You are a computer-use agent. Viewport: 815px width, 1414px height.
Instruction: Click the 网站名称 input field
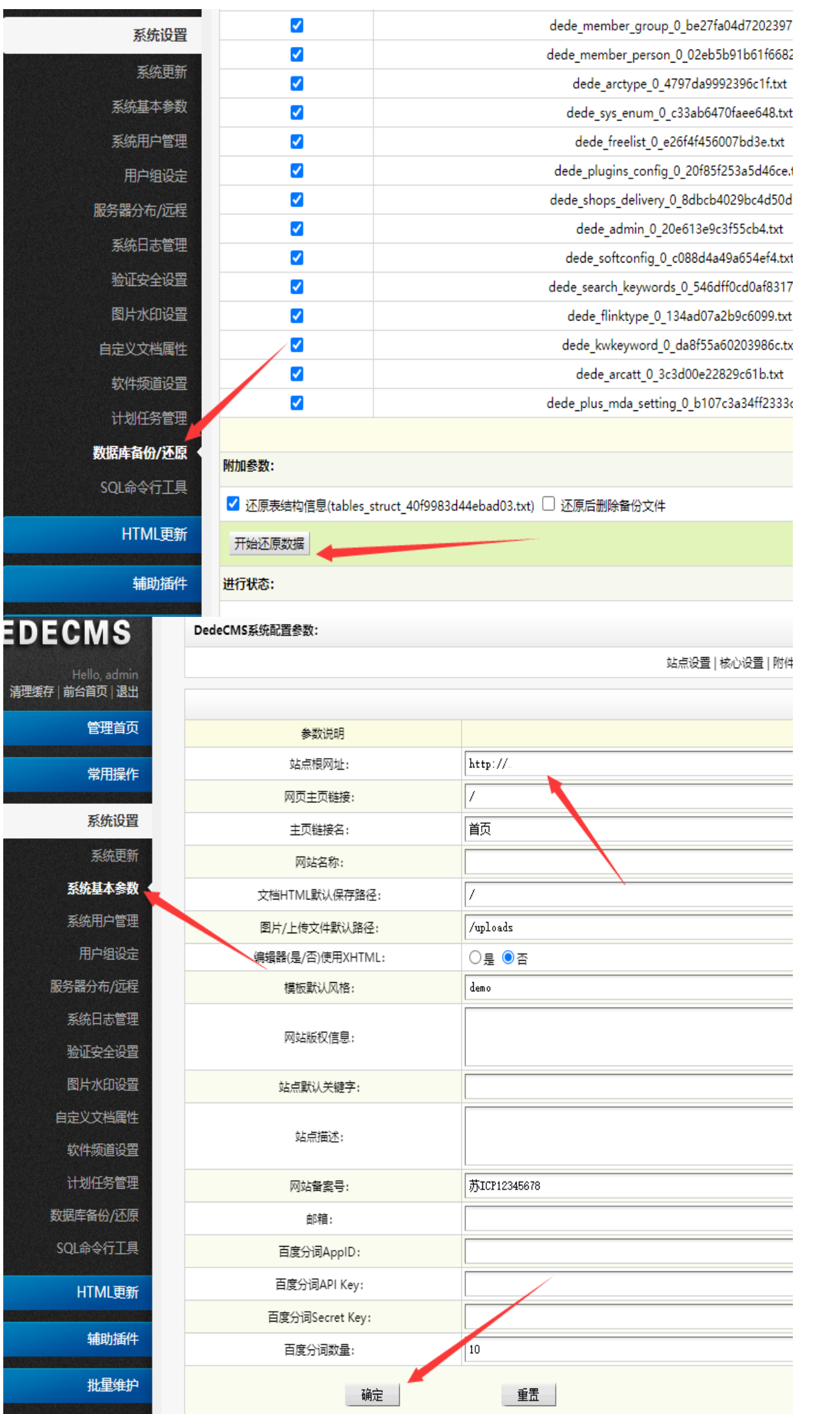coord(628,862)
